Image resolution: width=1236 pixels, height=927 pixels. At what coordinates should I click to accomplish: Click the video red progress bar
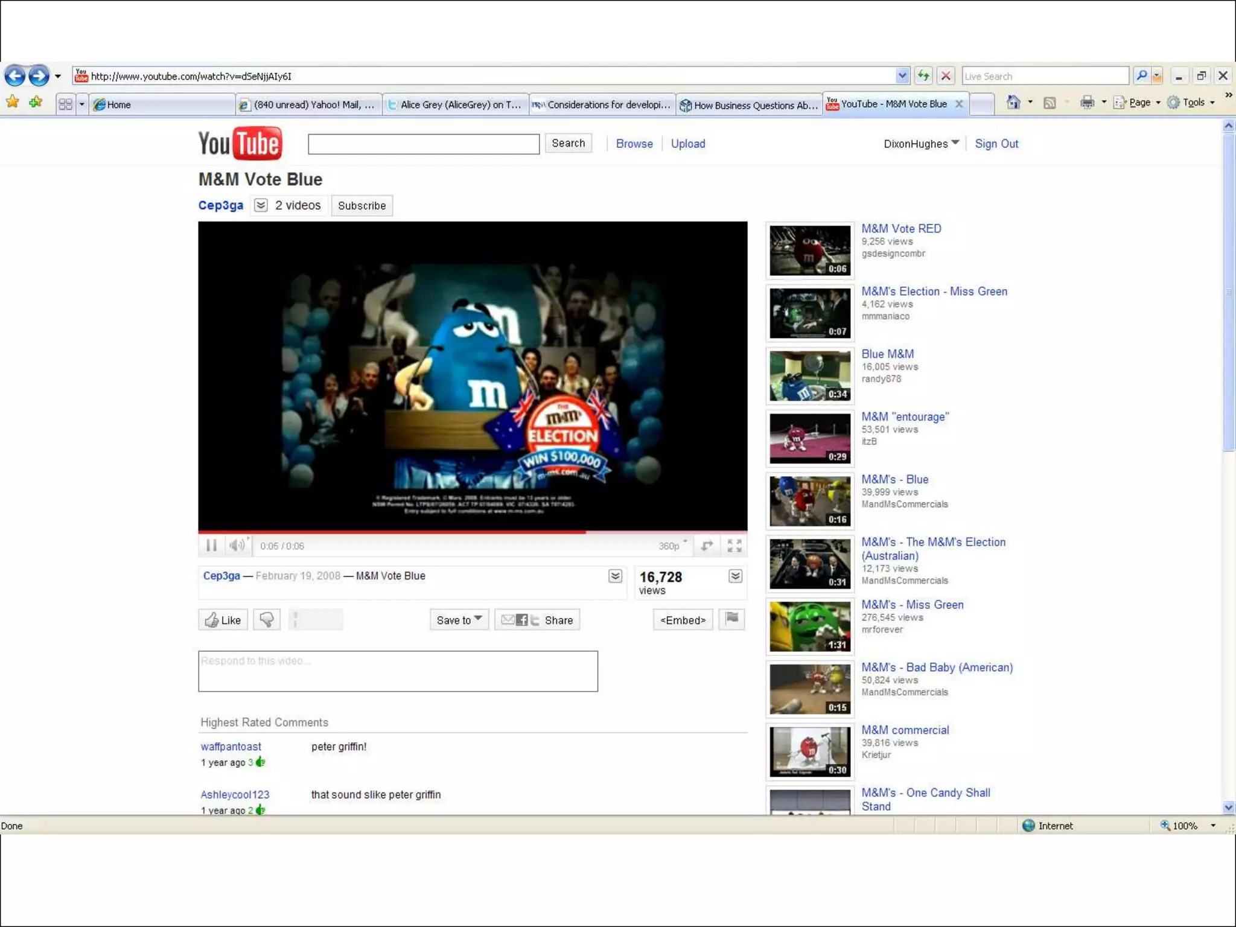coord(392,532)
